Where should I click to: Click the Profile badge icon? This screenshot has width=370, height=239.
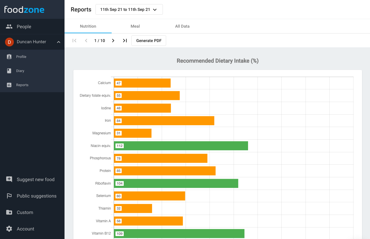coord(9,57)
